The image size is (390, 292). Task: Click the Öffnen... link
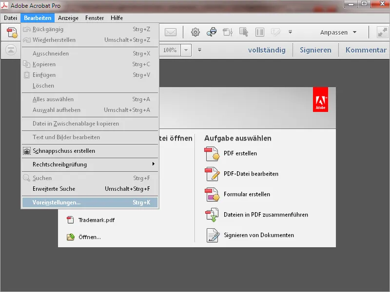click(x=90, y=237)
